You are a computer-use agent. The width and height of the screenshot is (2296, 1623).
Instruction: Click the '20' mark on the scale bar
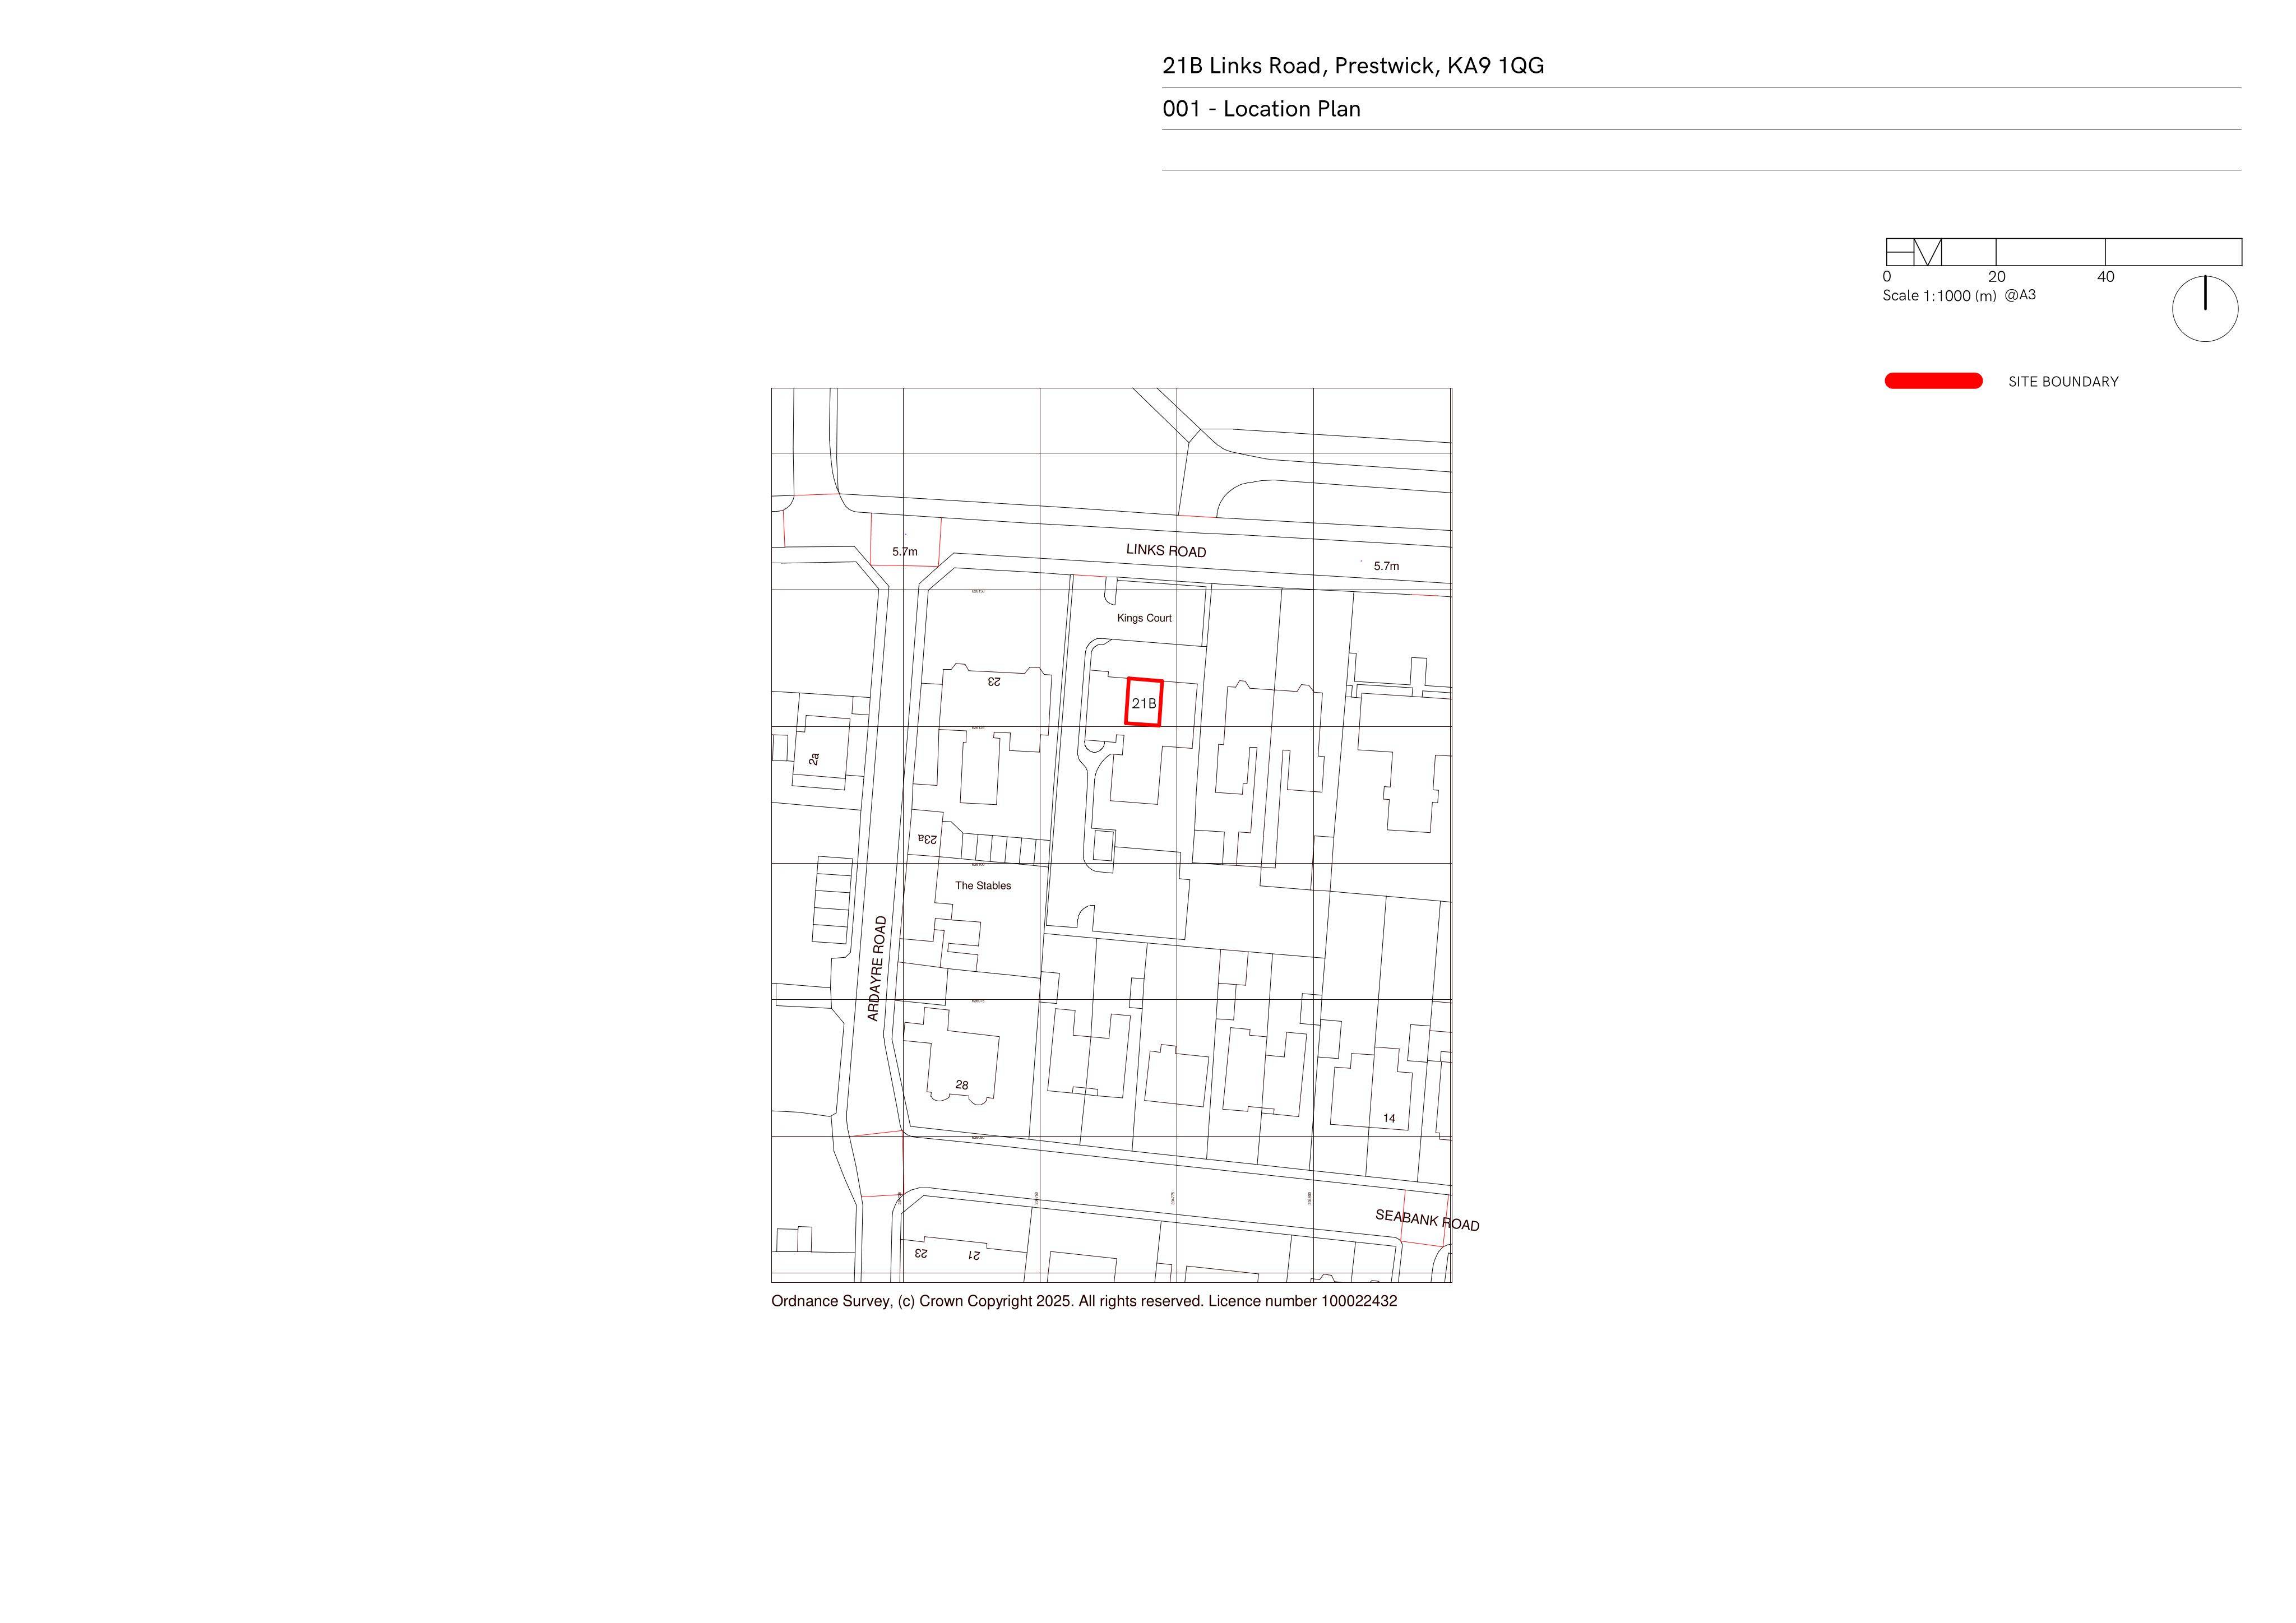[1997, 277]
